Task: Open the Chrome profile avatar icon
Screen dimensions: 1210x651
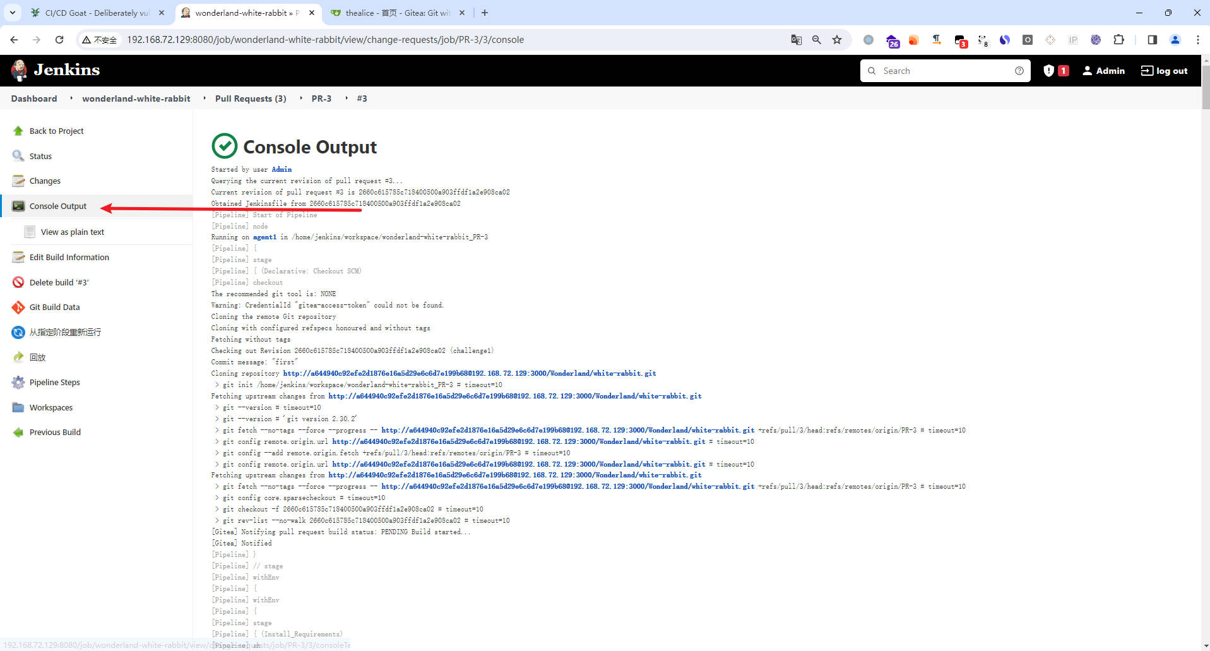Action: click(x=1175, y=40)
